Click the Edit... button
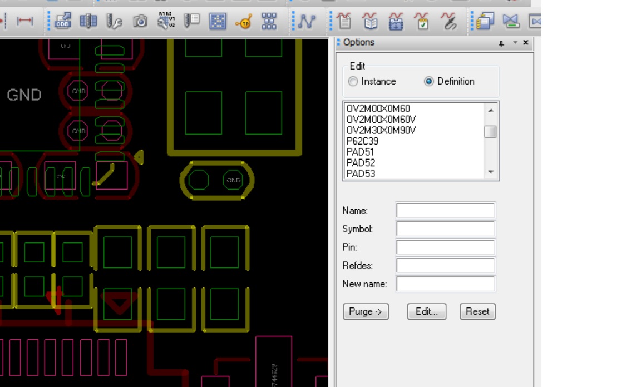Viewport: 641px width, 387px height. click(x=427, y=311)
